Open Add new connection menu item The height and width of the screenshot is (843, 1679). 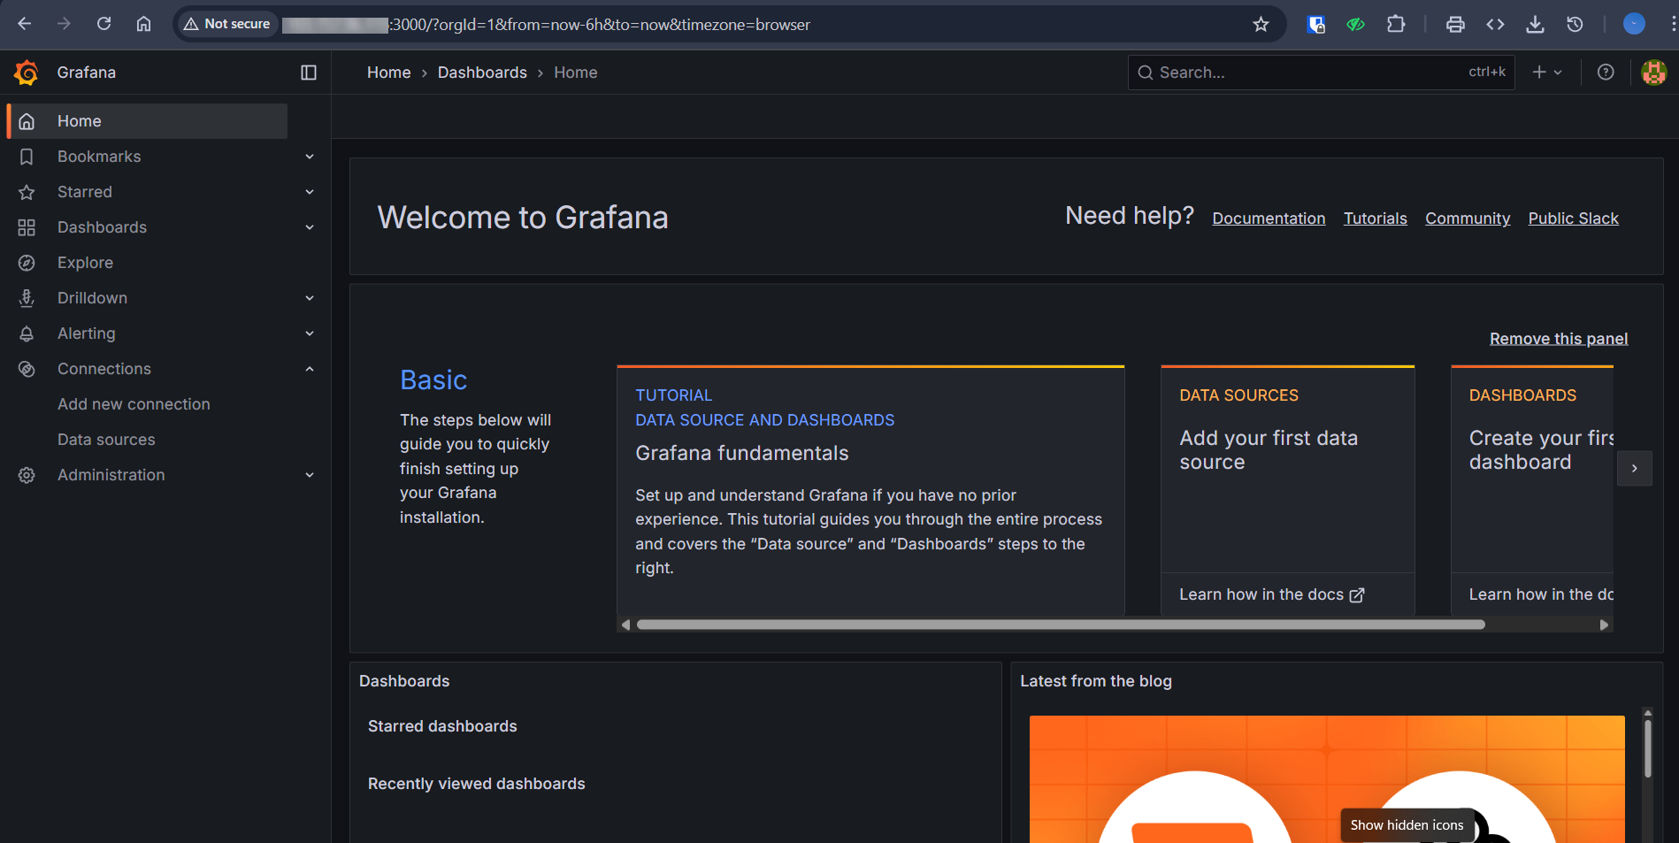tap(134, 404)
